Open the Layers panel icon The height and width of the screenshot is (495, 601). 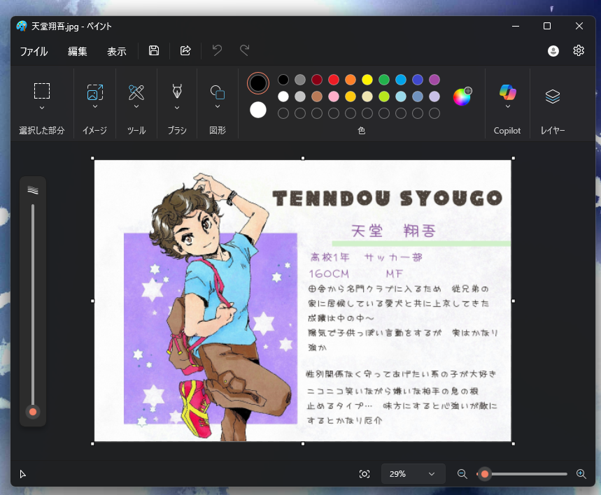pyautogui.click(x=553, y=96)
